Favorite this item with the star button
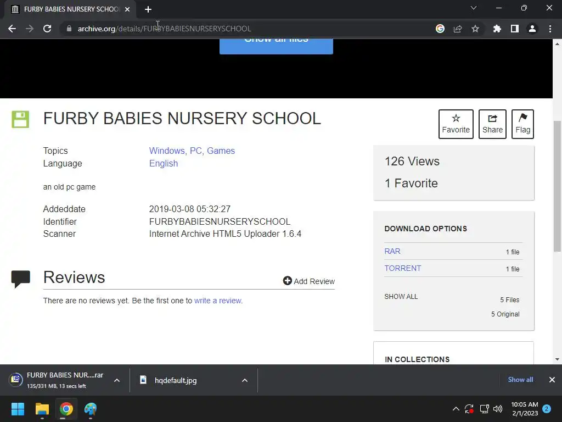562x422 pixels. [x=456, y=124]
